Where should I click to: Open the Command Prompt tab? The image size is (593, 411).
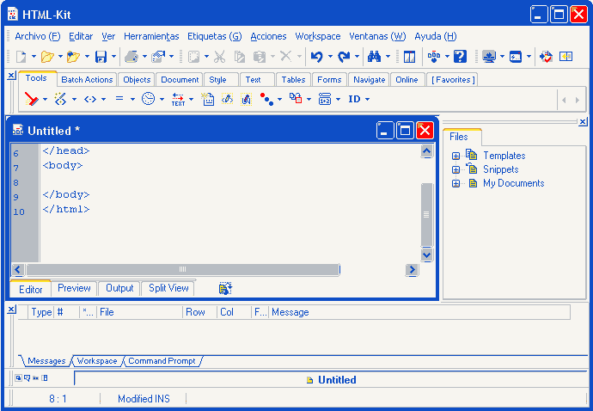[162, 361]
